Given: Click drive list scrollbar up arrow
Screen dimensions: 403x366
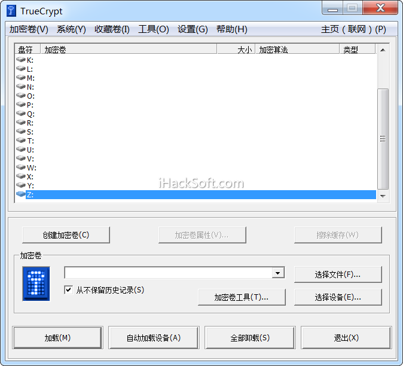Looking at the screenshot, I should coord(383,50).
